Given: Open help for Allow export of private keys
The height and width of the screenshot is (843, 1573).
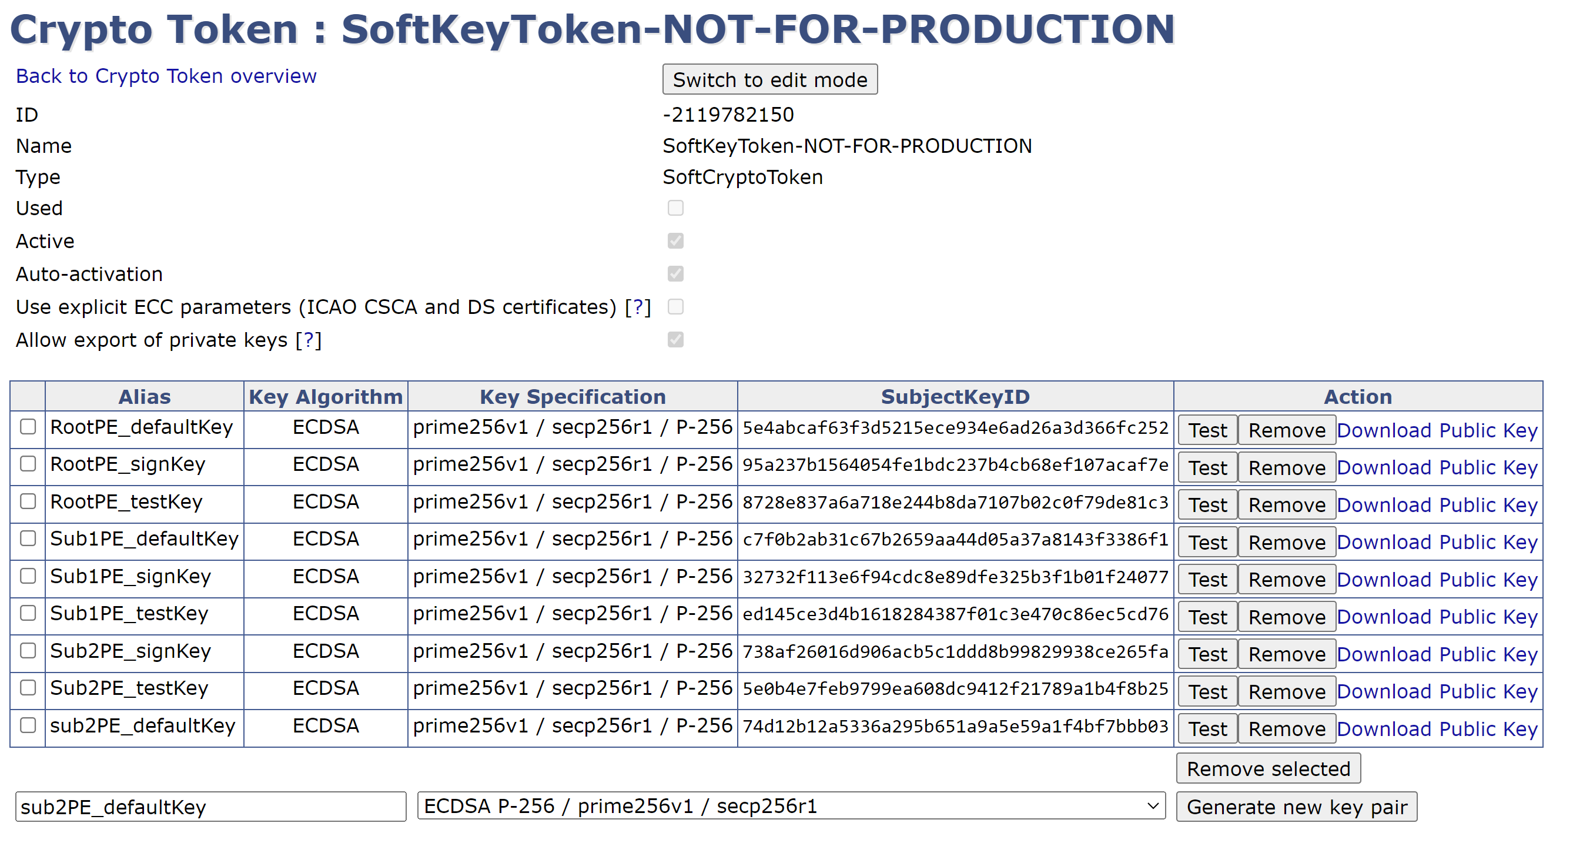Looking at the screenshot, I should pyautogui.click(x=309, y=340).
